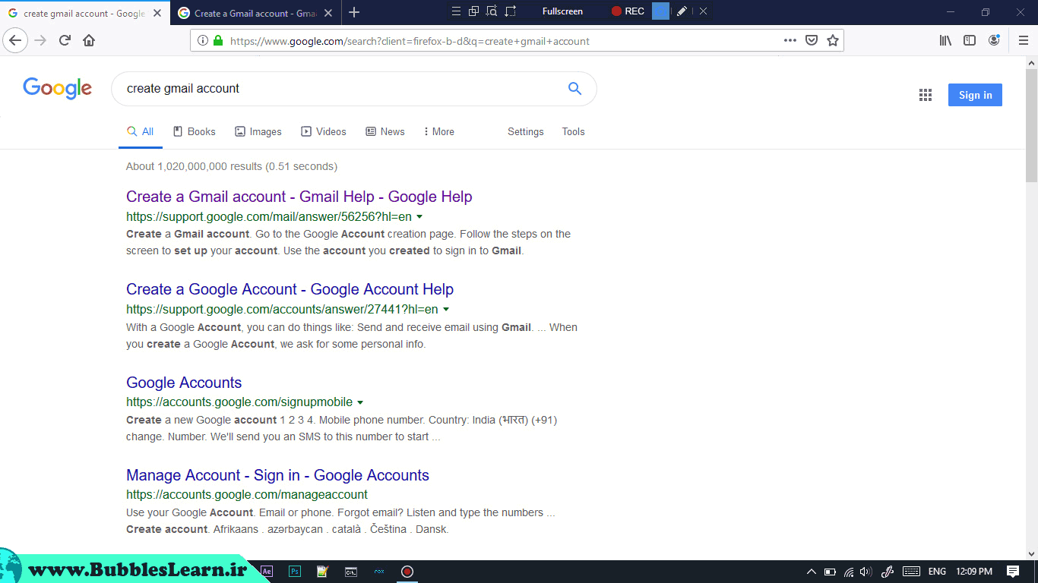The image size is (1038, 583).
Task: Open Firefox account avatar icon
Action: pyautogui.click(x=994, y=41)
